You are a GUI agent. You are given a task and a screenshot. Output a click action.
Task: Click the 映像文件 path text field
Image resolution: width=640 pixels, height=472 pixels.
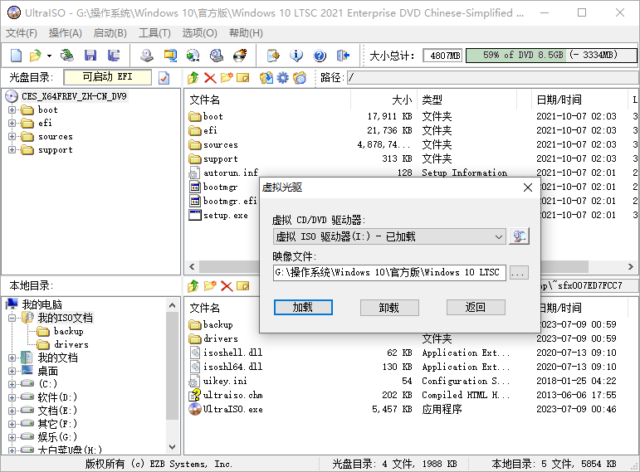388,272
